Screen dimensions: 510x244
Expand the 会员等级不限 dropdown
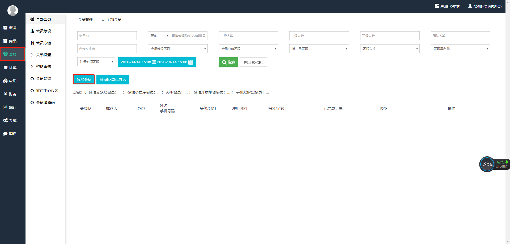coord(177,49)
